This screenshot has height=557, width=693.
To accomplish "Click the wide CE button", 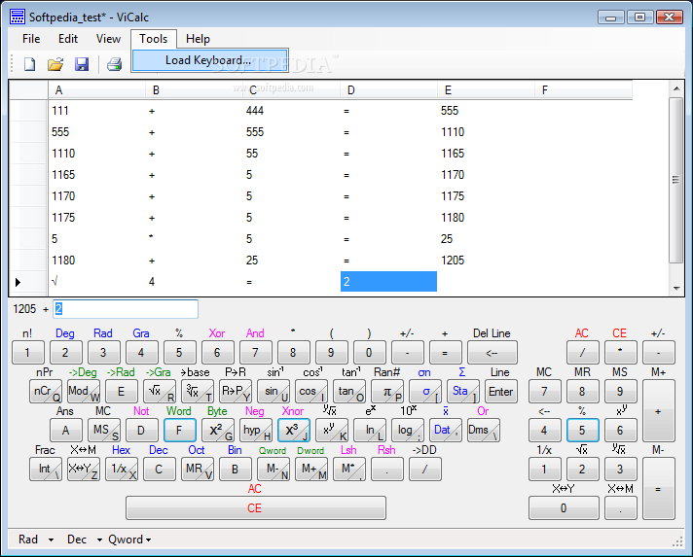I will coord(255,508).
